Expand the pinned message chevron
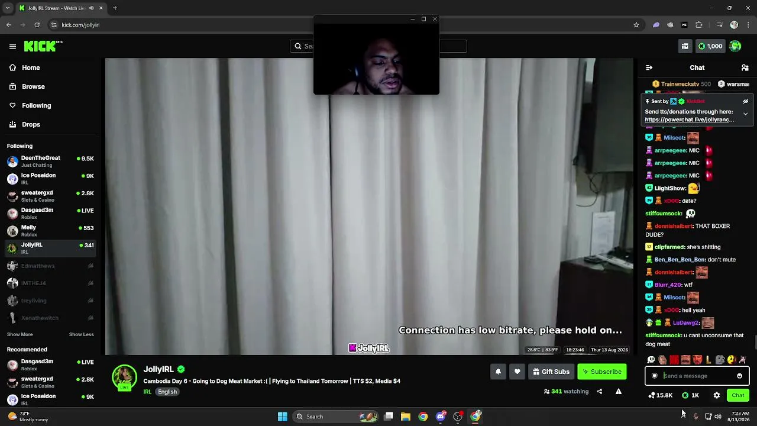Screen dimensions: 757x426 click(x=745, y=114)
